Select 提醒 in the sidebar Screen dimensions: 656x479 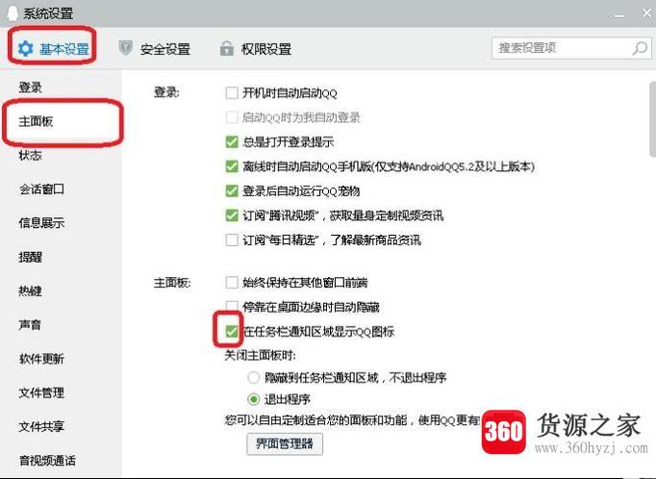[30, 257]
